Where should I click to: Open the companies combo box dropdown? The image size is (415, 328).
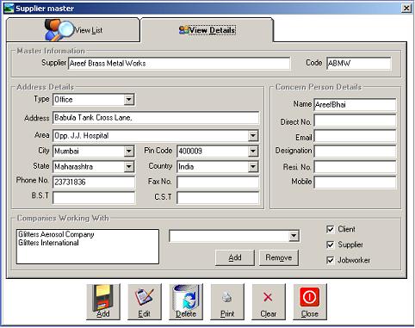pyautogui.click(x=294, y=236)
